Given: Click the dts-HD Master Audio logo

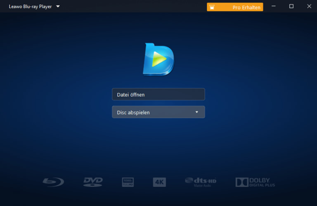Looking at the screenshot, I should click(x=201, y=181).
